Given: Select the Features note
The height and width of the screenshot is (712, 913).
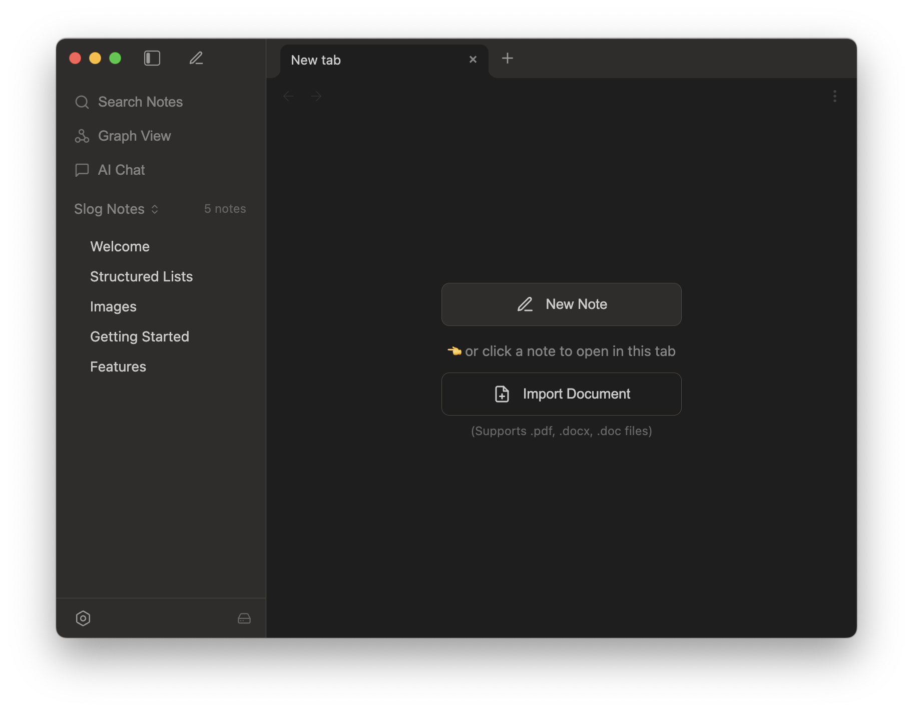Looking at the screenshot, I should tap(118, 367).
